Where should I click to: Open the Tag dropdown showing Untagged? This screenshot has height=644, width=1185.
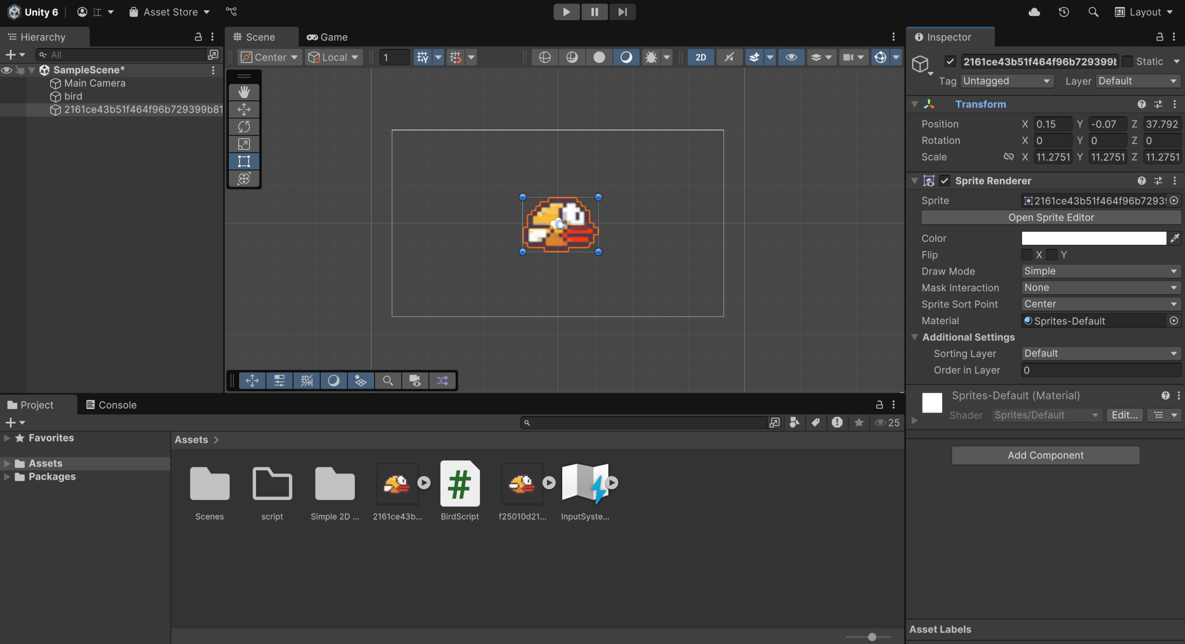pyautogui.click(x=1007, y=81)
